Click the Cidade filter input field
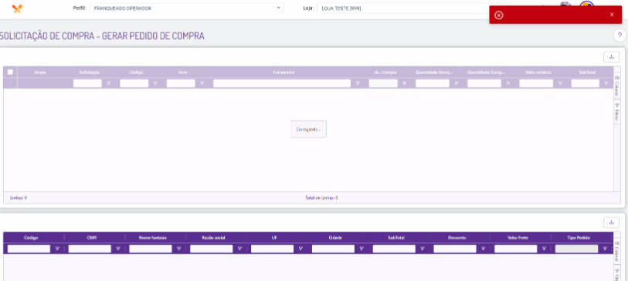 333,249
